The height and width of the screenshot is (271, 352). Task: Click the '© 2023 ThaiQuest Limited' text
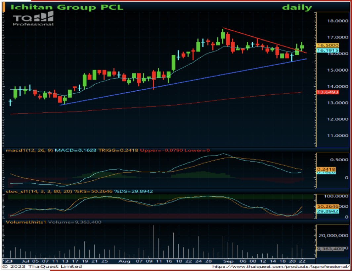point(42,266)
